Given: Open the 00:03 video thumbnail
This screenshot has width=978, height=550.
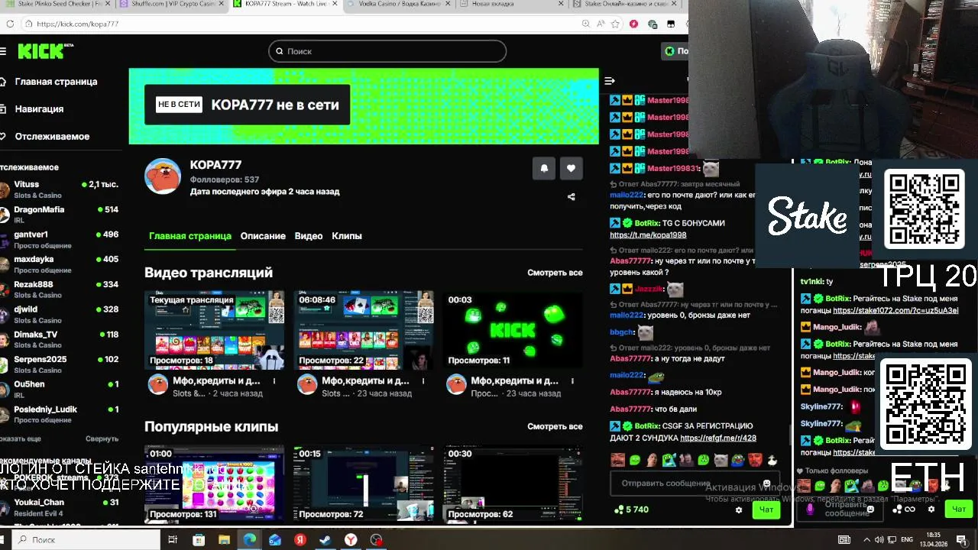Looking at the screenshot, I should 513,330.
